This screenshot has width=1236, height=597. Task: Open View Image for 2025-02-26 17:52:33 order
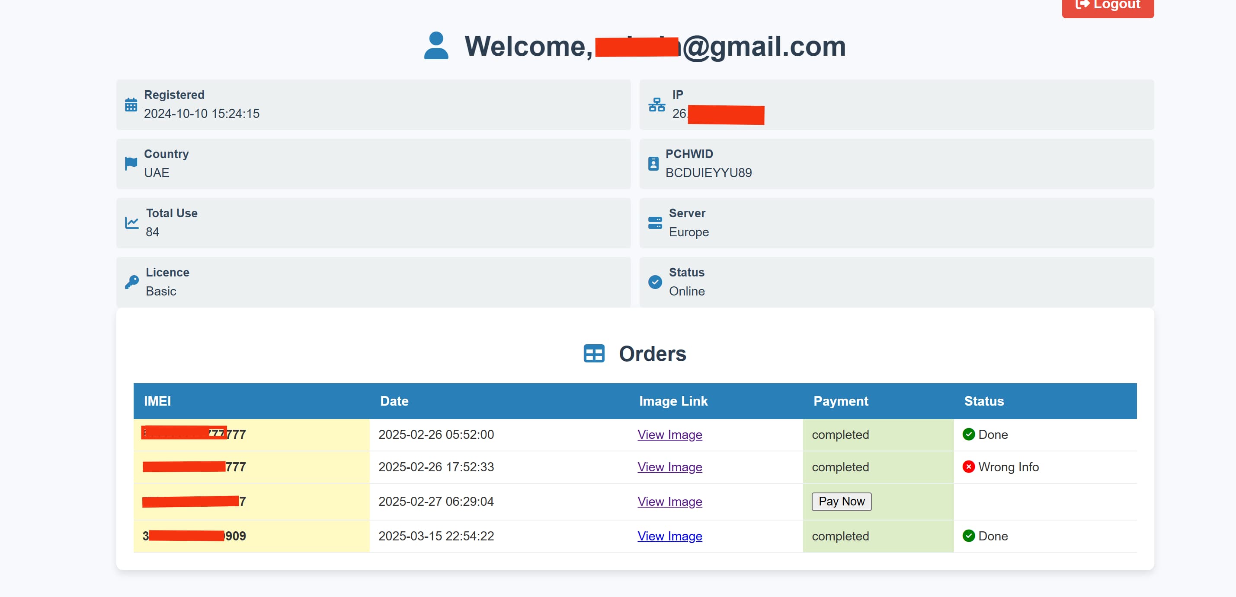pos(669,467)
